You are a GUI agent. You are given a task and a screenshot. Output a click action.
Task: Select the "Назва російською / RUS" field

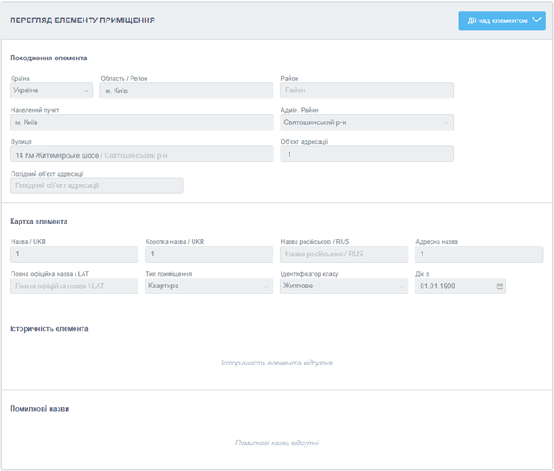[x=344, y=255]
